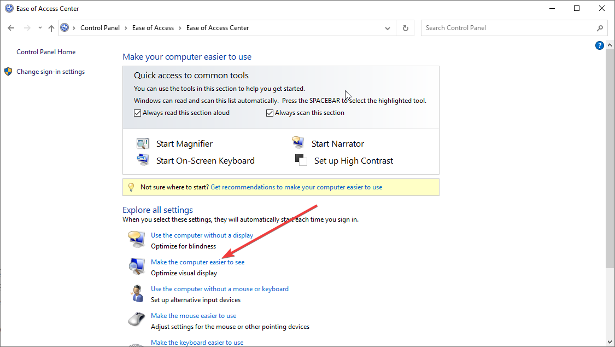Open Change sign-in settings
The image size is (615, 347).
(50, 72)
